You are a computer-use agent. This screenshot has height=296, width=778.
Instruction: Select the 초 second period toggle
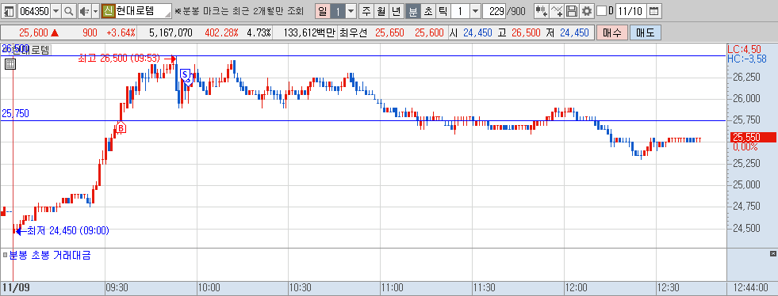pyautogui.click(x=427, y=10)
